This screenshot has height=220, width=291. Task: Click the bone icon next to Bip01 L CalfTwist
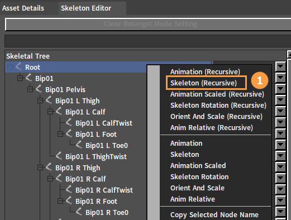69,122
